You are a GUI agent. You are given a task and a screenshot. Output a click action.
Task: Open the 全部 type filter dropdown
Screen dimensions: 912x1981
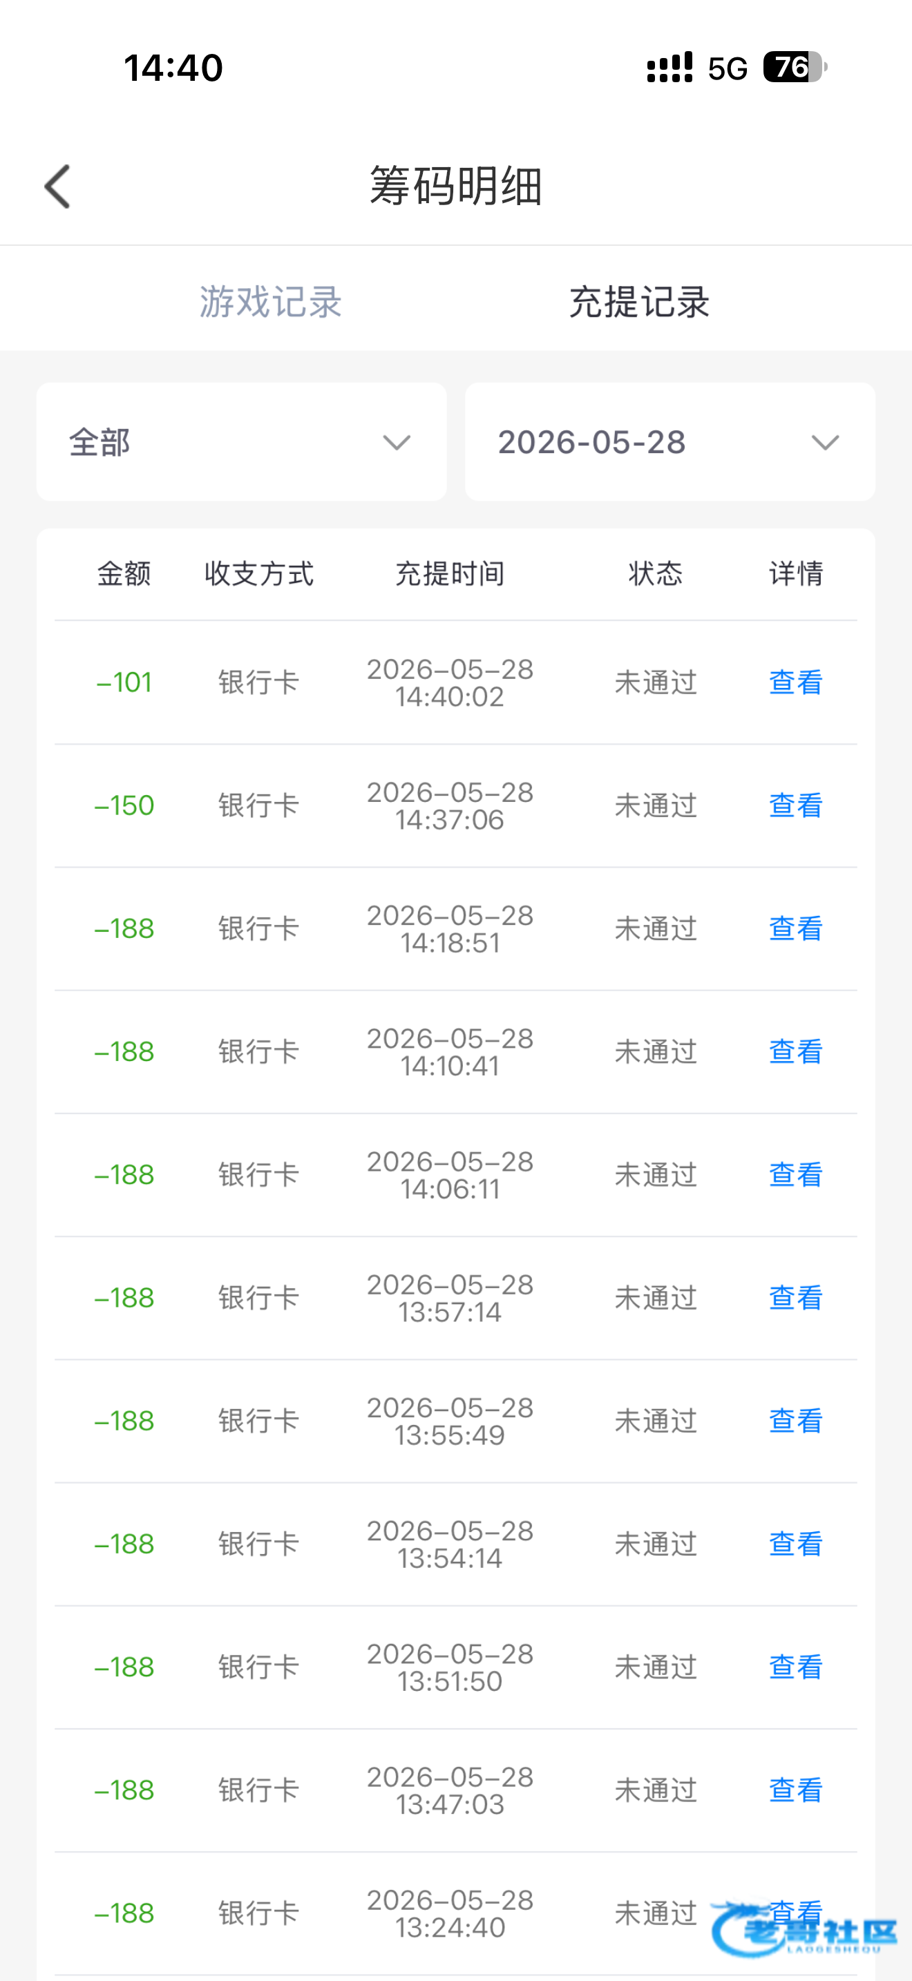coord(241,442)
